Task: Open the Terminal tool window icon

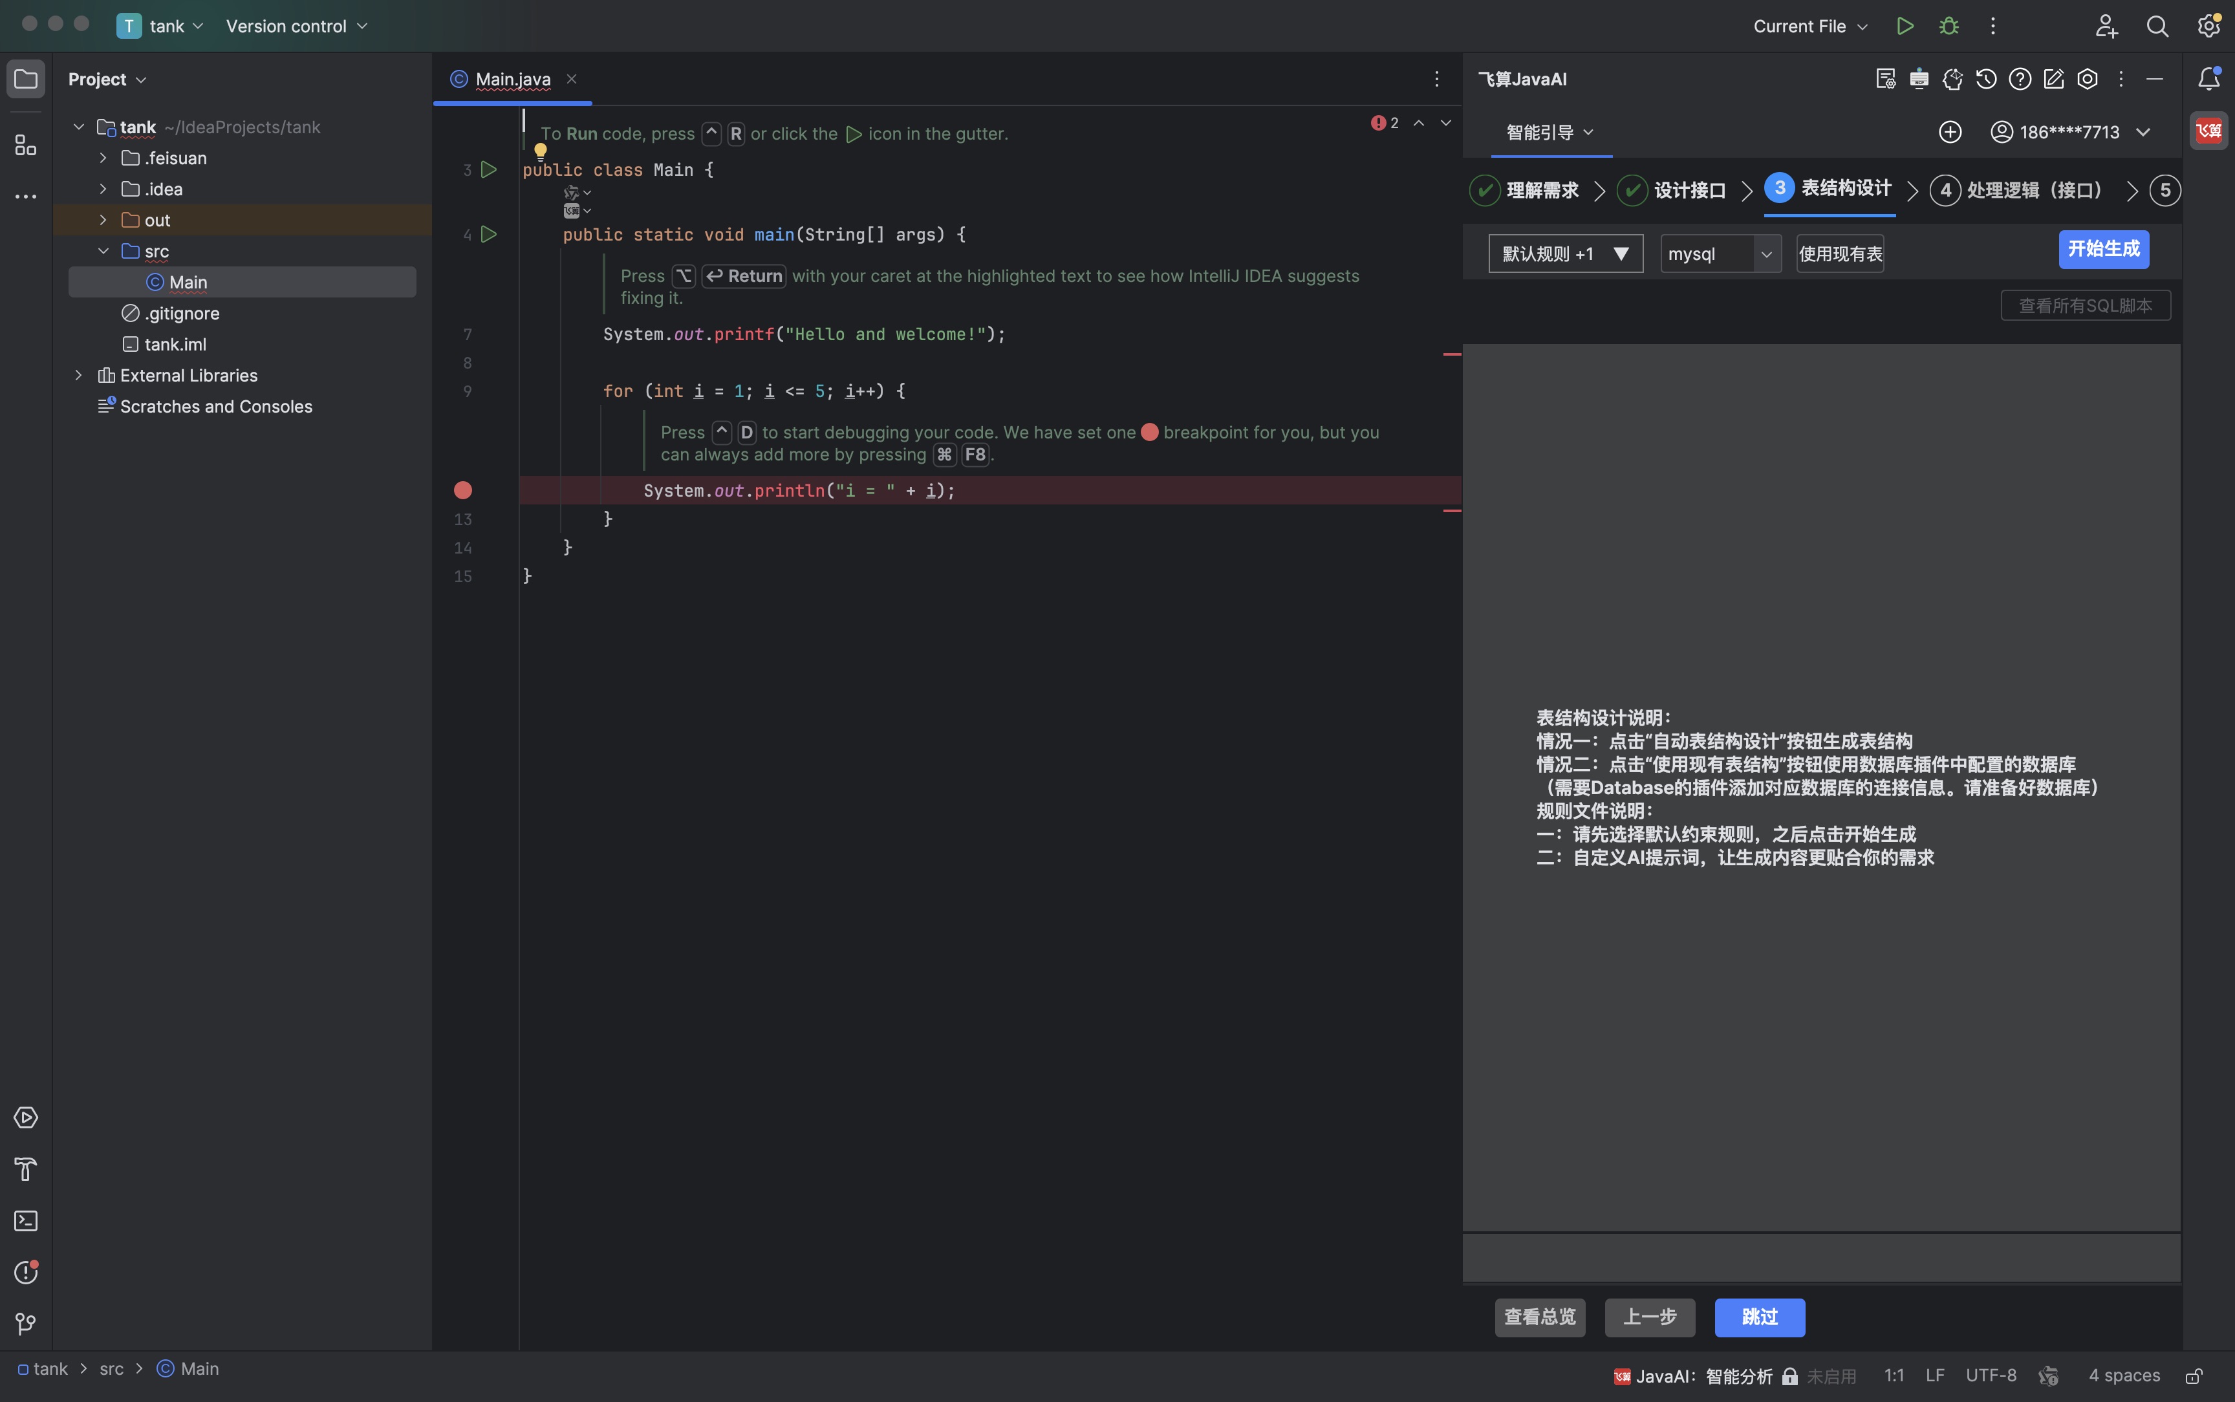Action: click(x=26, y=1221)
